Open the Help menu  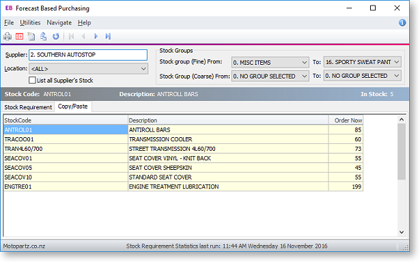tap(85, 23)
